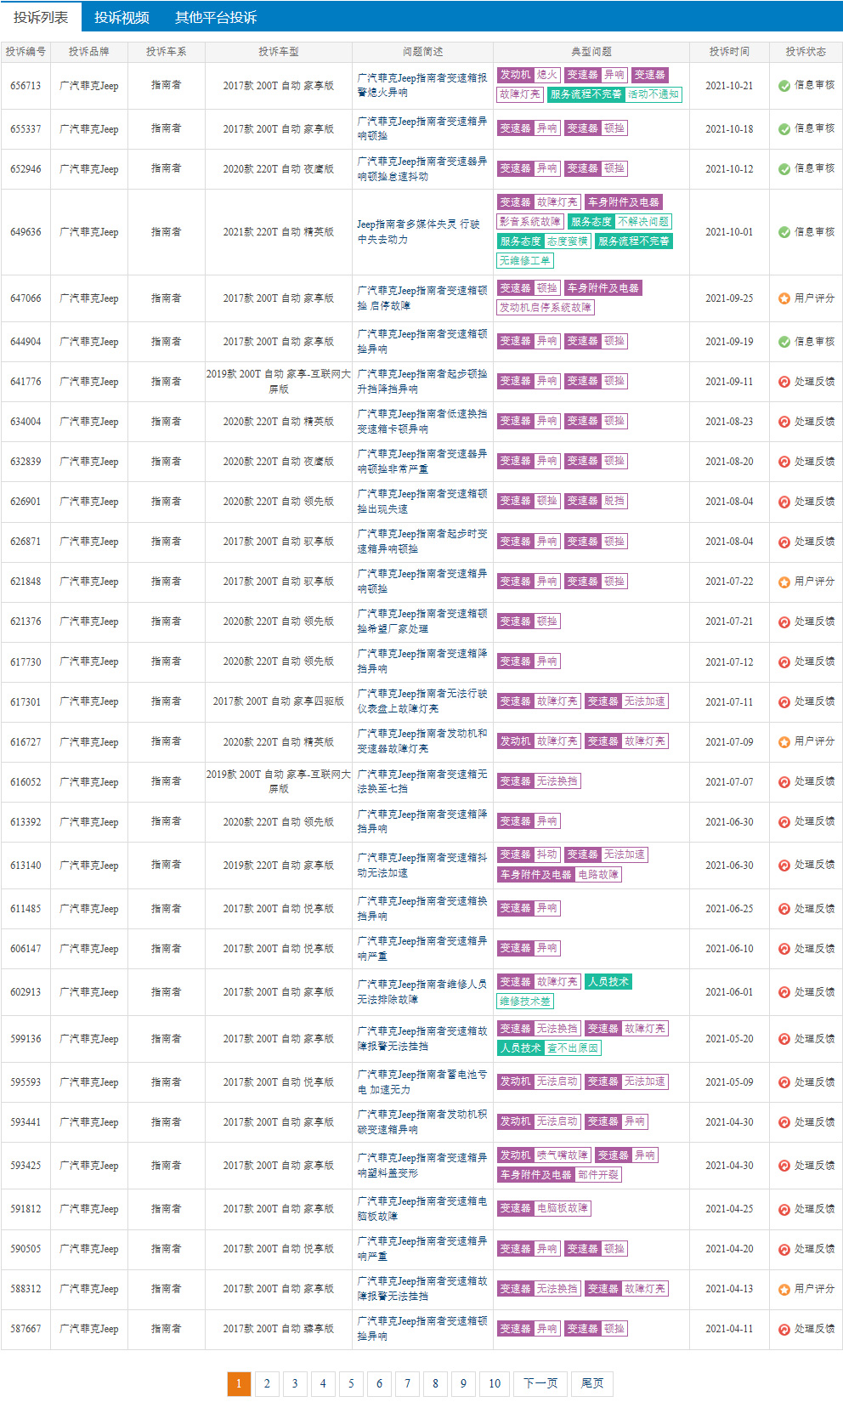
Task: Click the date 2021-10-01
Action: [x=729, y=232]
